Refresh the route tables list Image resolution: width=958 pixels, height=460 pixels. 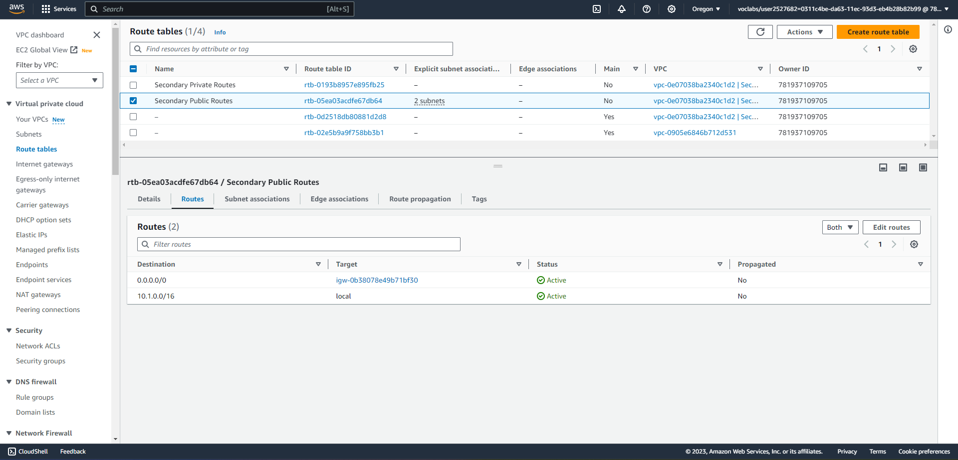tap(760, 32)
